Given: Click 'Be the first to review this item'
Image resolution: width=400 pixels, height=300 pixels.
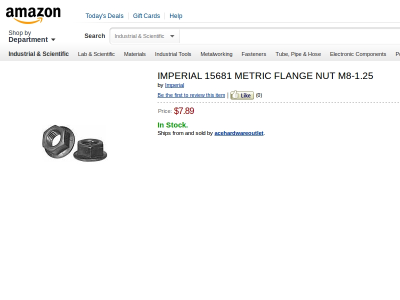Looking at the screenshot, I should pyautogui.click(x=191, y=95).
